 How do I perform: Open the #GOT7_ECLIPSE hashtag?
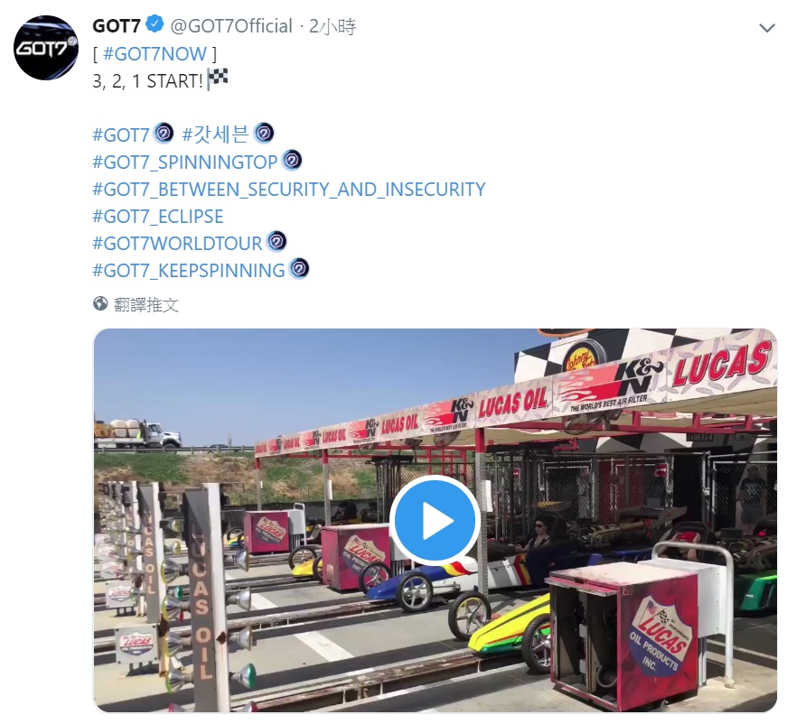pyautogui.click(x=157, y=217)
